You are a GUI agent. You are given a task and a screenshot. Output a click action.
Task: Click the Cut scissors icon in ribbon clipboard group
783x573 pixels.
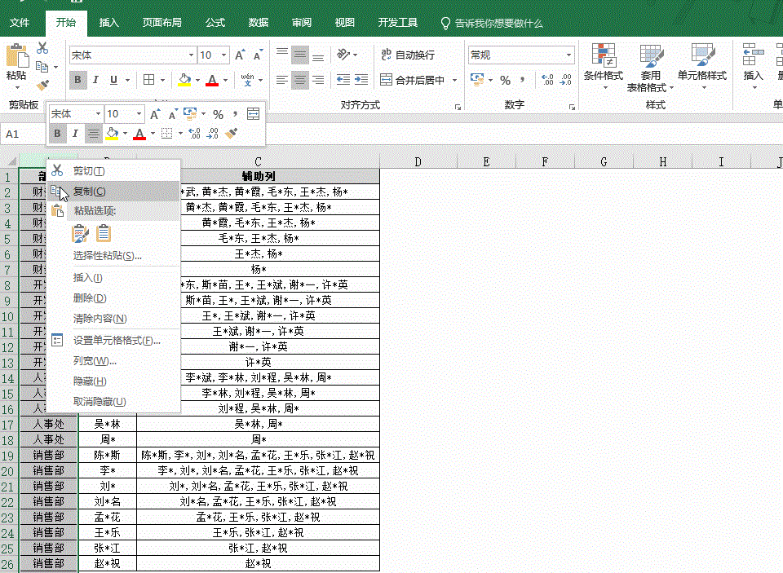[42, 48]
